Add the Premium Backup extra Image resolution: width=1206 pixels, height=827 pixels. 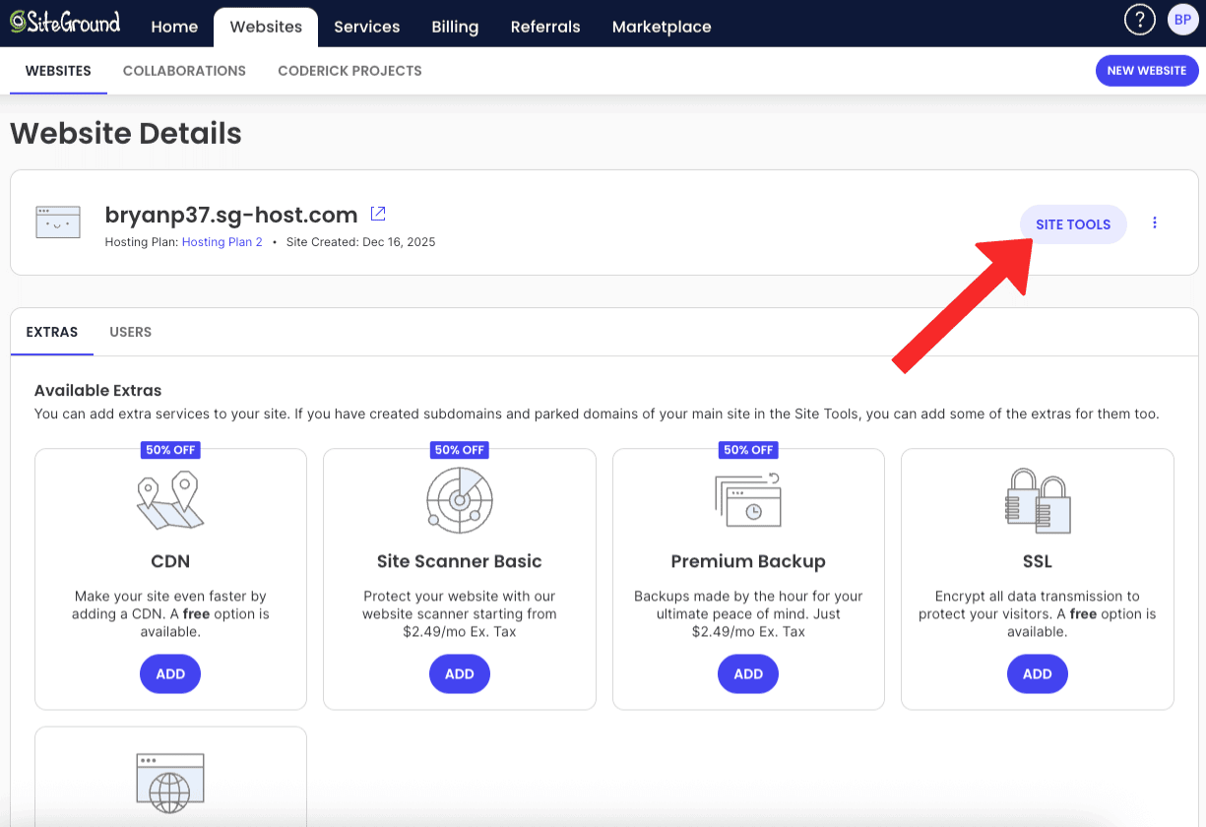pyautogui.click(x=748, y=674)
